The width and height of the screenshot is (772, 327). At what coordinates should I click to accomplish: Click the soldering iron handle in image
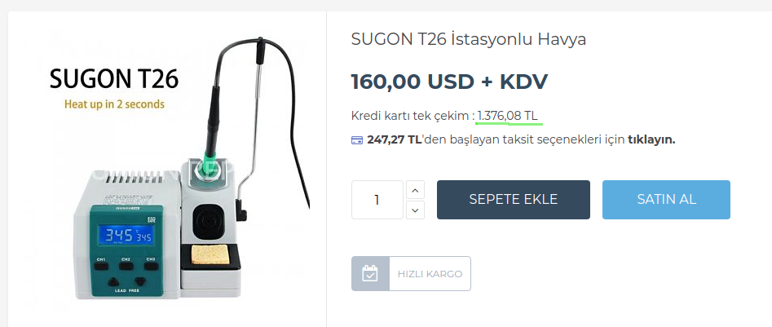213,118
